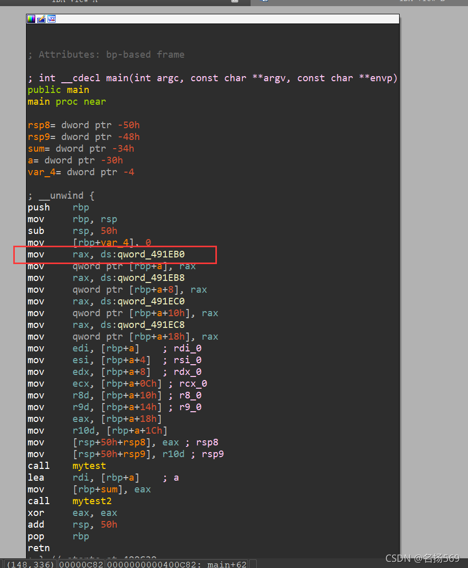Click the 'mytest2' call target
Screen dimensions: 468x568
[92, 502]
